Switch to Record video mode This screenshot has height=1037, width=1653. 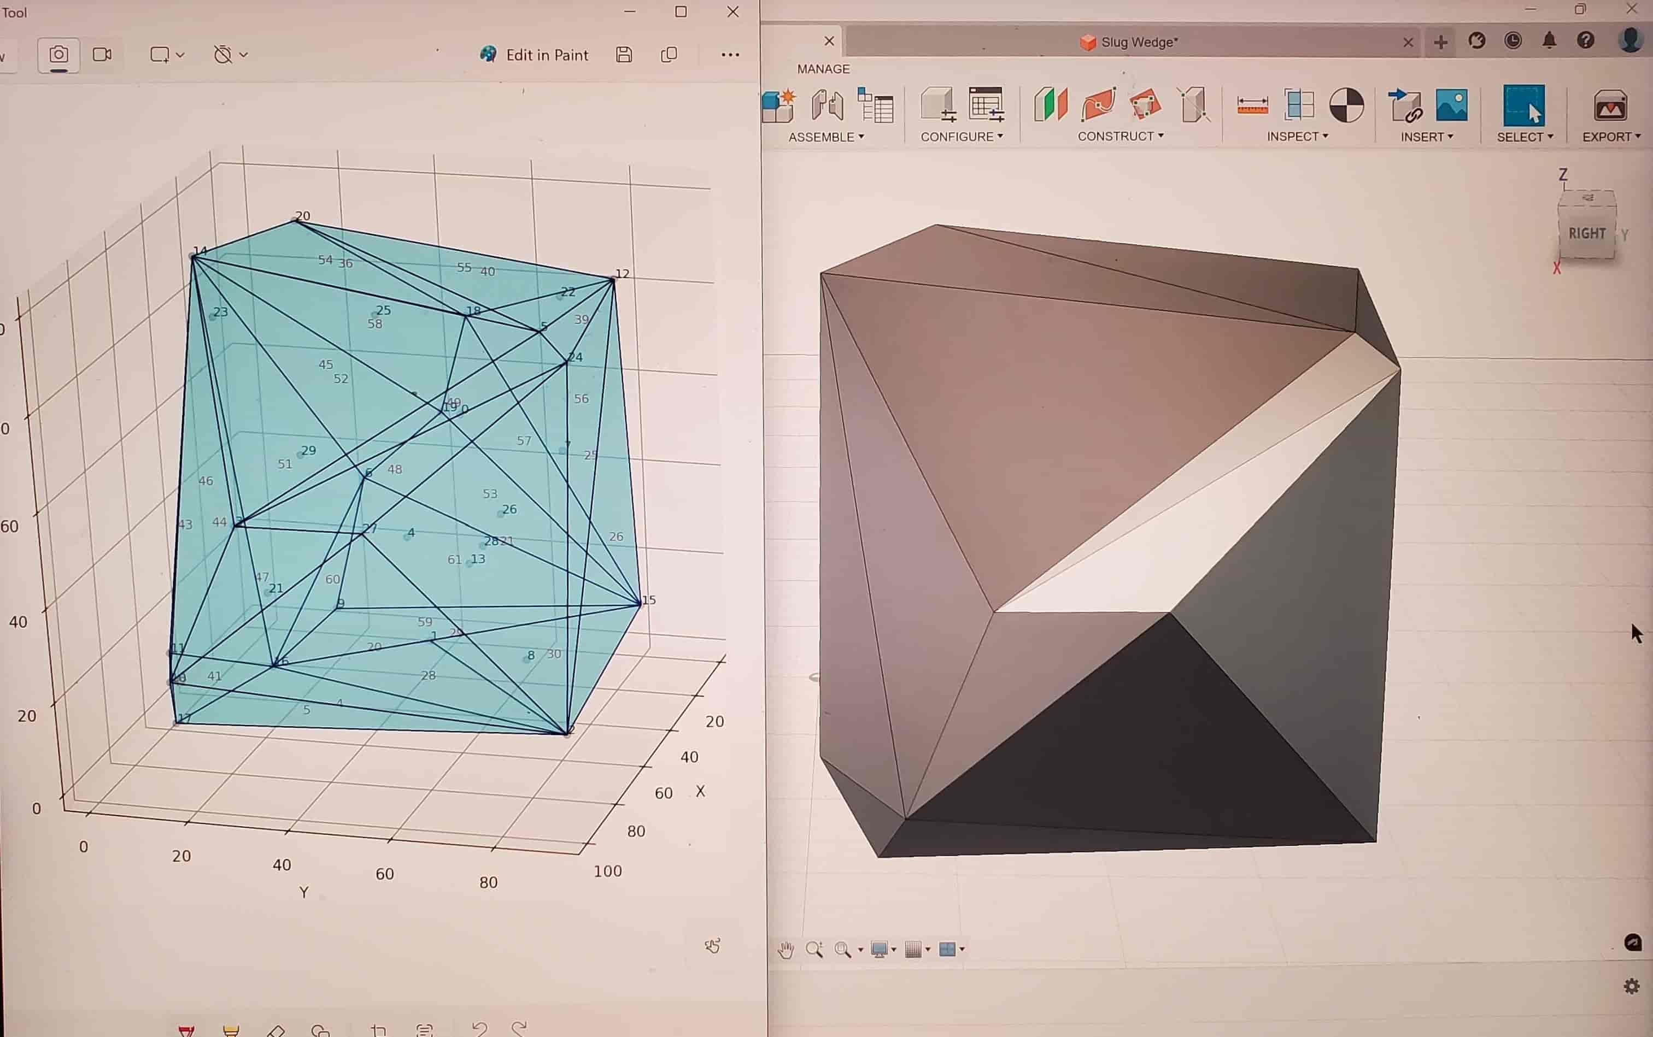click(102, 55)
